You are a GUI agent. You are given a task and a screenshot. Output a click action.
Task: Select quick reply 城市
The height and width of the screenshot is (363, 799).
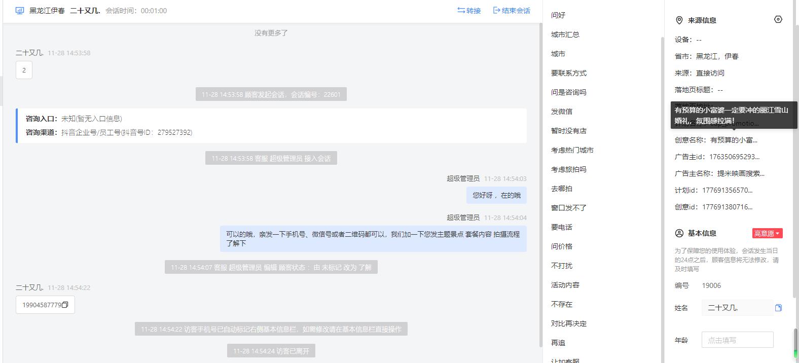558,54
